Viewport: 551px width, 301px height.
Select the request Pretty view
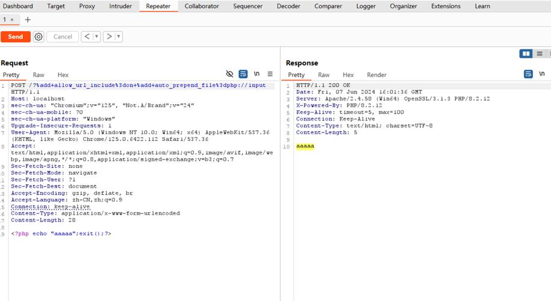tap(11, 75)
